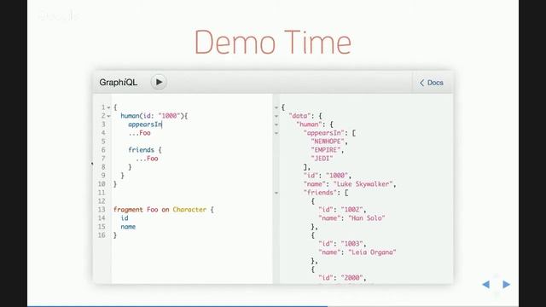This screenshot has width=546, height=307.
Task: Click human(id: "1000") in query editor
Action: tap(152, 116)
